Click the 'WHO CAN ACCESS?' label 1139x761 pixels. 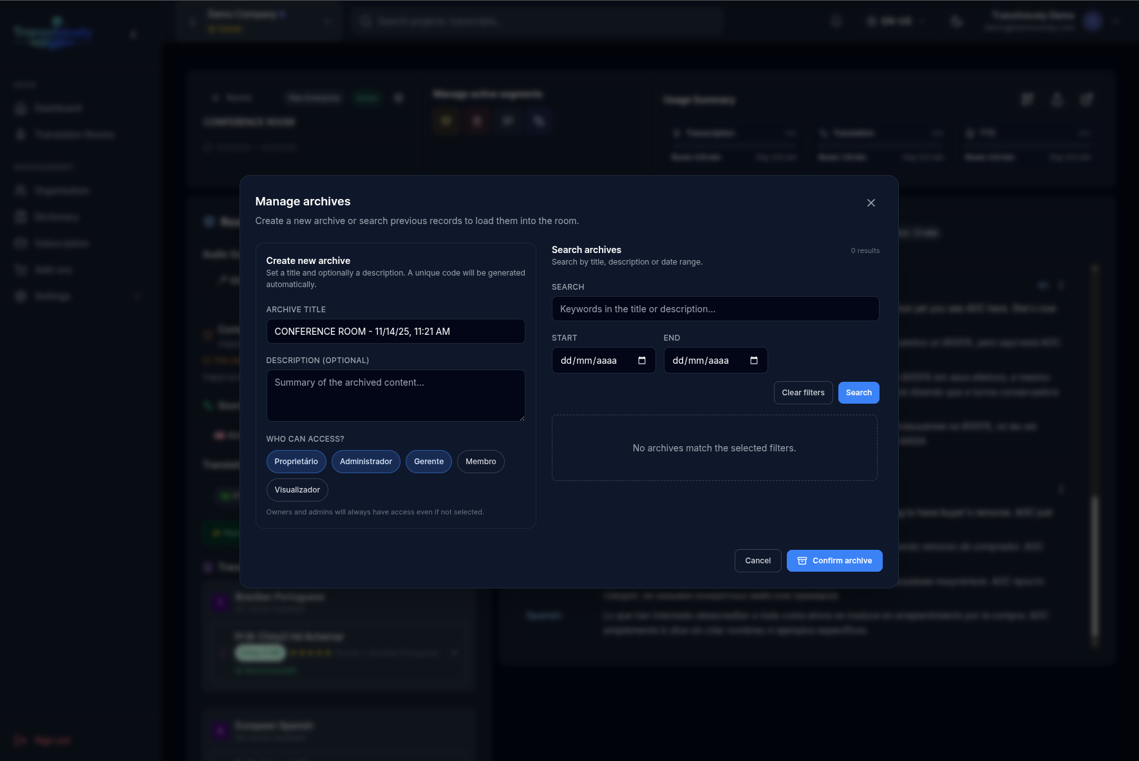pyautogui.click(x=305, y=439)
